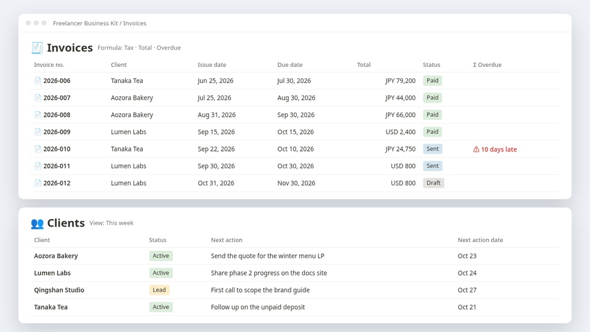Click the Sent status tag for invoice 2026-011
Screen dimensions: 590x332
click(x=432, y=166)
